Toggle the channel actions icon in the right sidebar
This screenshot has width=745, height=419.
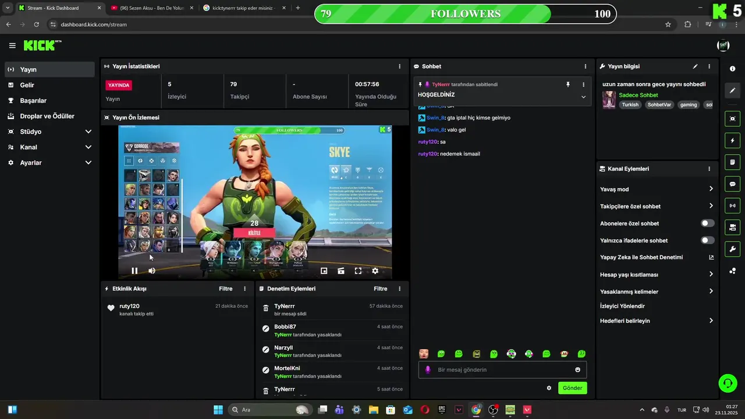(732, 227)
